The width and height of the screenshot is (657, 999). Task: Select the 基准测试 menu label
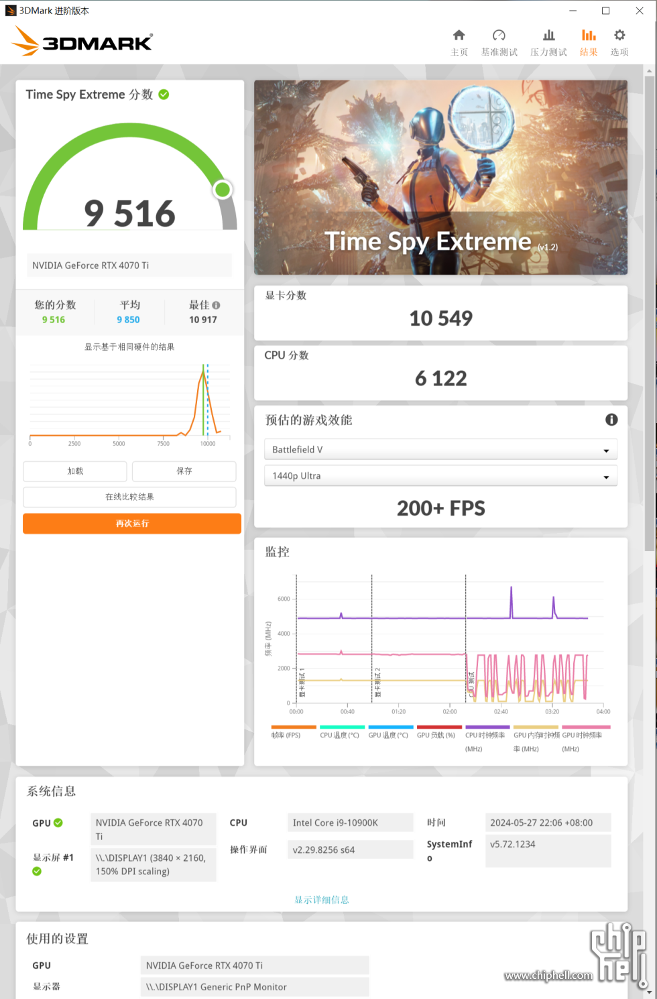(499, 52)
